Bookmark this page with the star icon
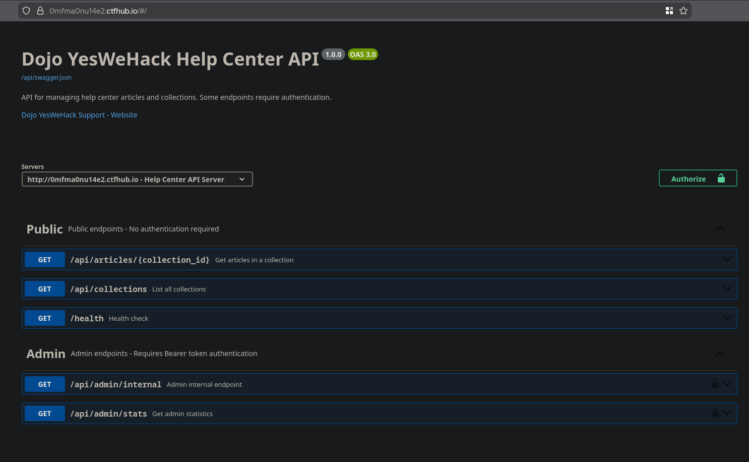 (x=683, y=11)
